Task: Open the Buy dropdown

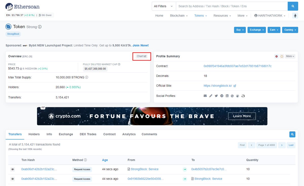Action: [x=240, y=30]
